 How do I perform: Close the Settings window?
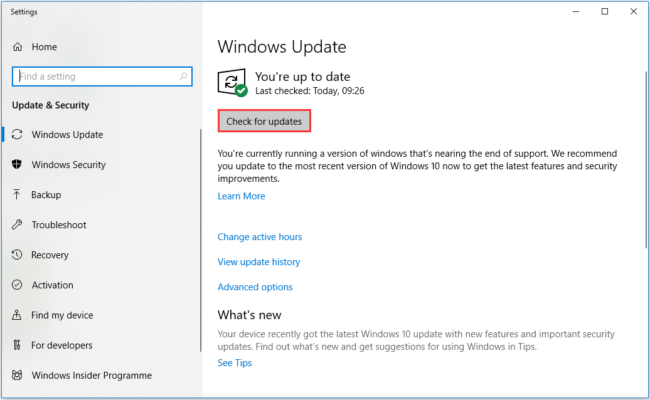tap(634, 11)
